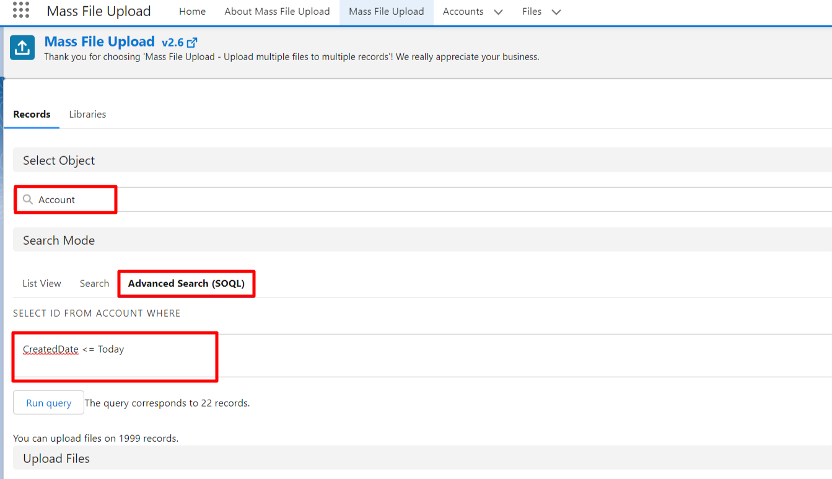The height and width of the screenshot is (479, 832).
Task: Open the Accounts nav tab
Action: 463,12
